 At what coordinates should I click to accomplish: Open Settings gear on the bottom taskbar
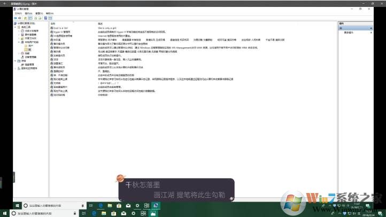pyautogui.click(x=134, y=213)
